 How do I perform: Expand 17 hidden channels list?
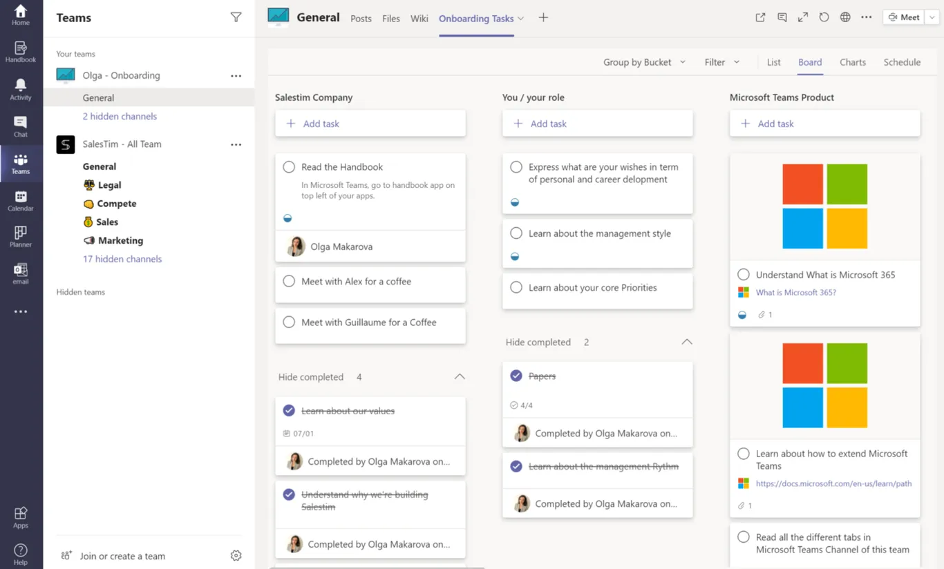pyautogui.click(x=122, y=259)
